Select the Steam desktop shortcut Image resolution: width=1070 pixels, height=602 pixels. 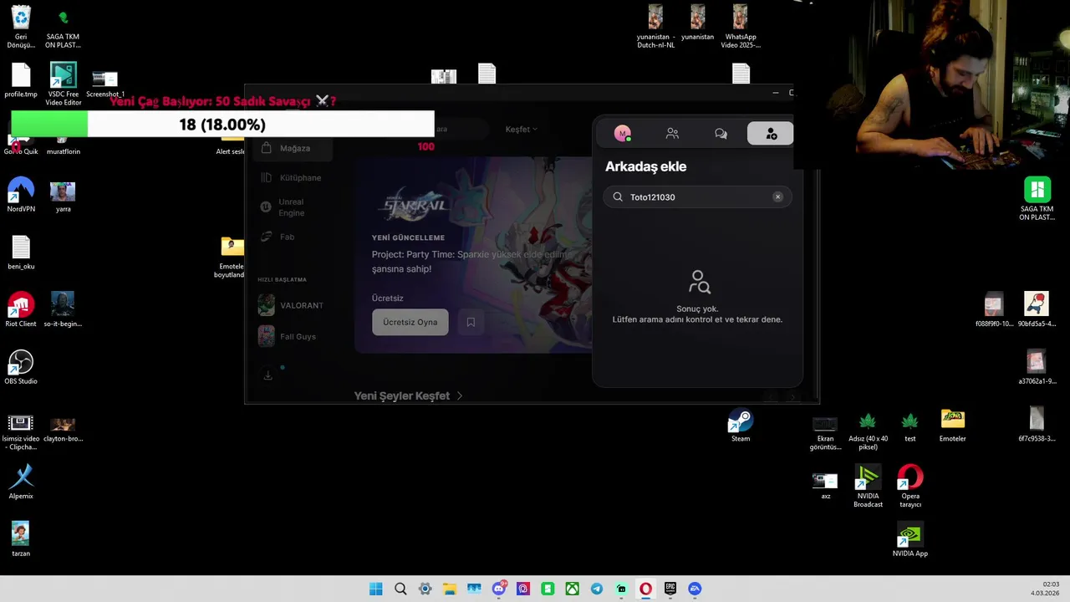point(741,425)
